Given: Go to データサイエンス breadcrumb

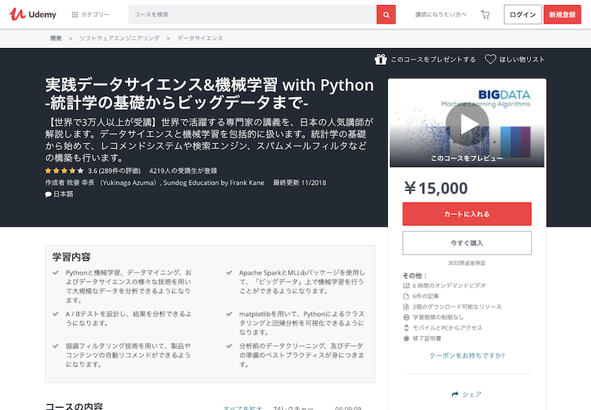Looking at the screenshot, I should point(200,38).
